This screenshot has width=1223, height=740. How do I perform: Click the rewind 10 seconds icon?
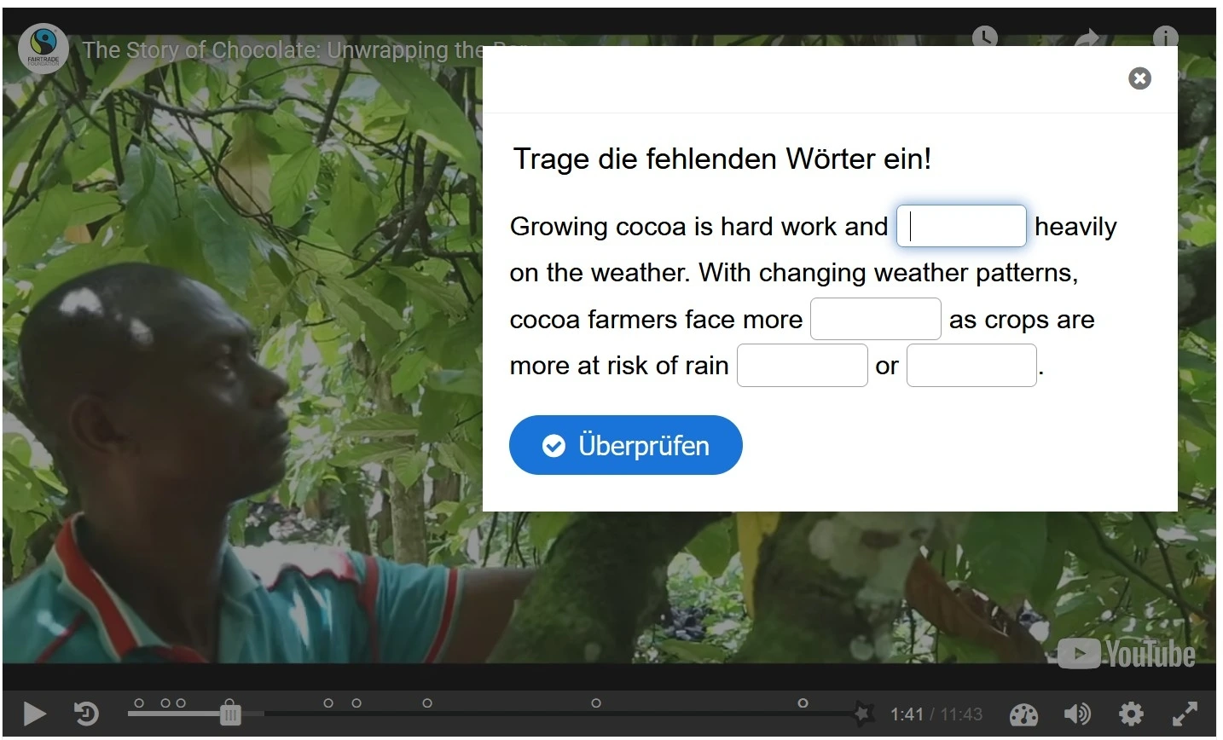[x=86, y=714]
